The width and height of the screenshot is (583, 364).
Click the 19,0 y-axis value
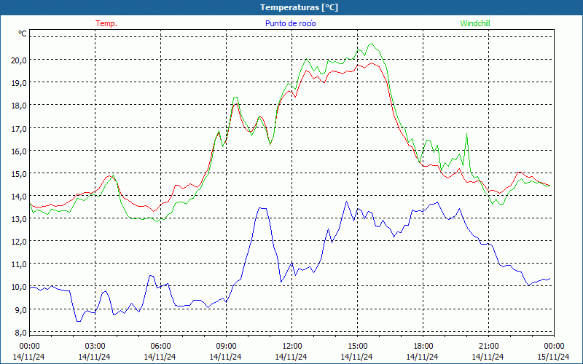[x=19, y=82]
